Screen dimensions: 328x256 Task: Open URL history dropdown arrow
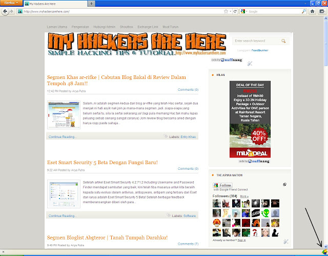pos(230,11)
